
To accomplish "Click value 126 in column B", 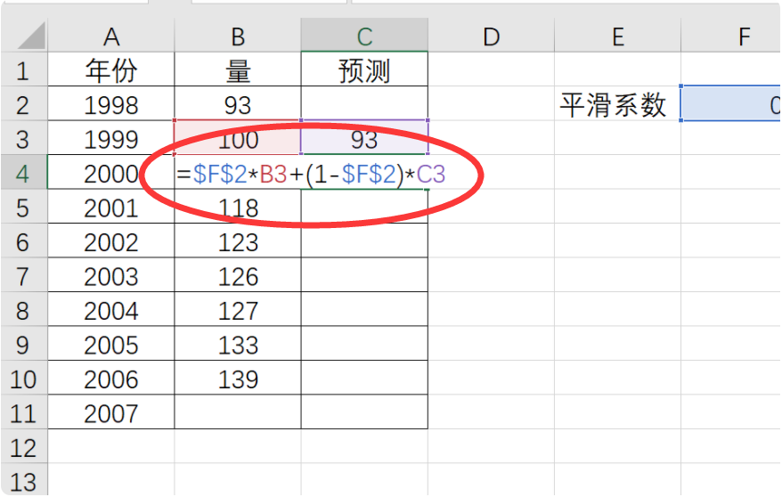I will [238, 275].
